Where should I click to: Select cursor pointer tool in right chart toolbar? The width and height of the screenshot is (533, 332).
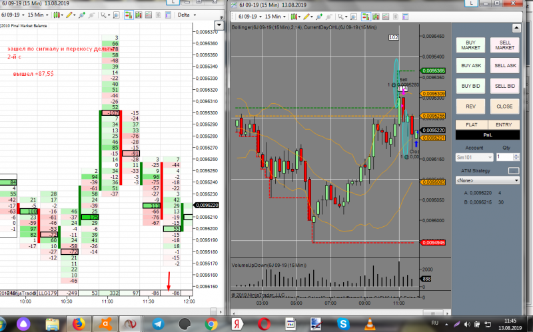click(x=340, y=17)
